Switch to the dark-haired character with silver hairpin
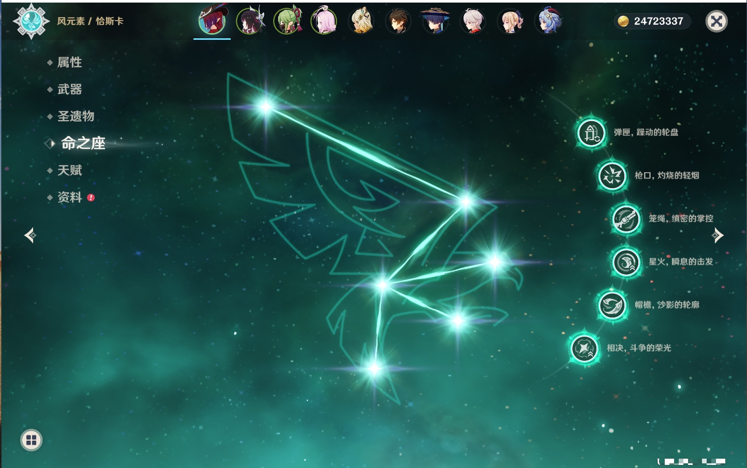This screenshot has height=468, width=747. [250, 21]
